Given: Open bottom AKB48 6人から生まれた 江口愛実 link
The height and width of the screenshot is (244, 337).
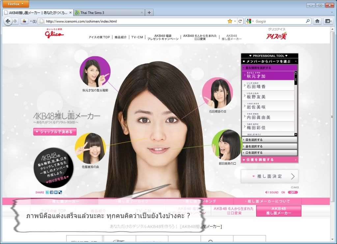Looking at the screenshot, I should pyautogui.click(x=234, y=211).
